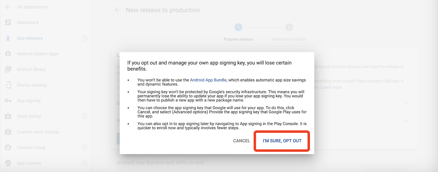The width and height of the screenshot is (438, 172).
Task: Open the Android App Bundle link
Action: 208,80
